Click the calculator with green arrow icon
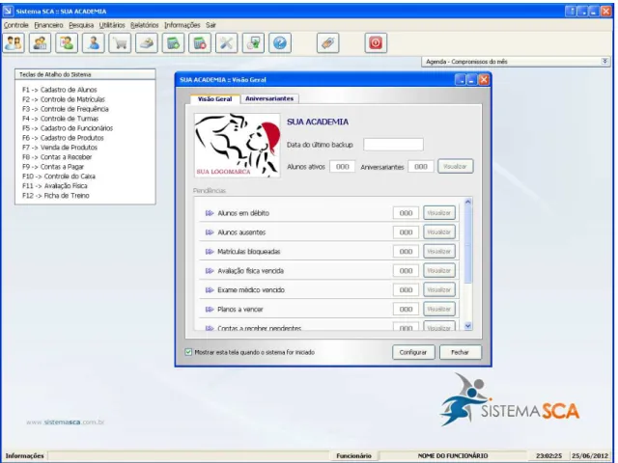The width and height of the screenshot is (618, 463). point(173,42)
